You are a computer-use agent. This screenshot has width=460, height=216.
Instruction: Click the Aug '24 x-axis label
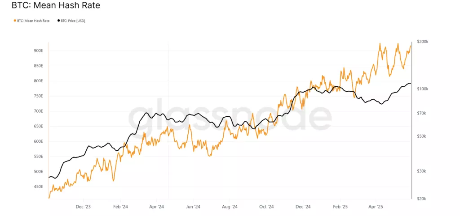click(x=230, y=207)
